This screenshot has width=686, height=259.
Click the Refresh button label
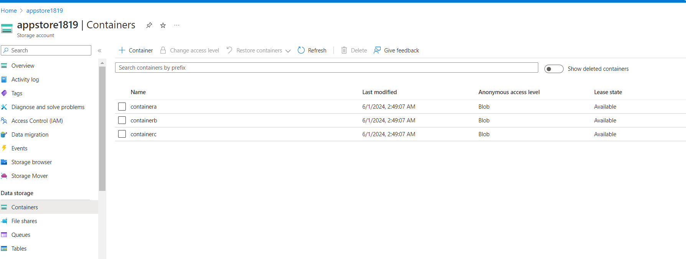tap(317, 50)
